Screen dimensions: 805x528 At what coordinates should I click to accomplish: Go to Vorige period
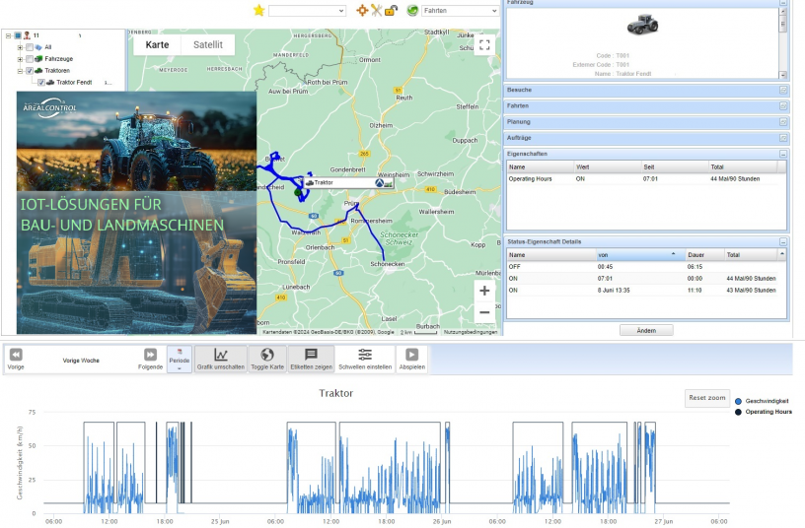tap(16, 359)
